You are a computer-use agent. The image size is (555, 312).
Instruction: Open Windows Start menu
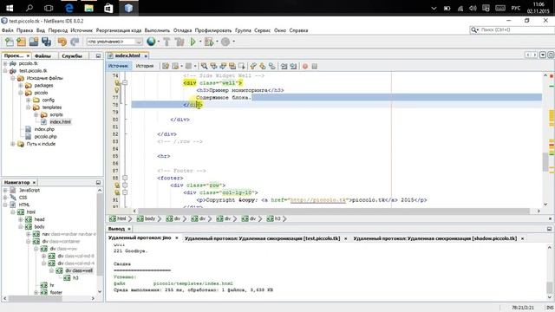(10, 8)
